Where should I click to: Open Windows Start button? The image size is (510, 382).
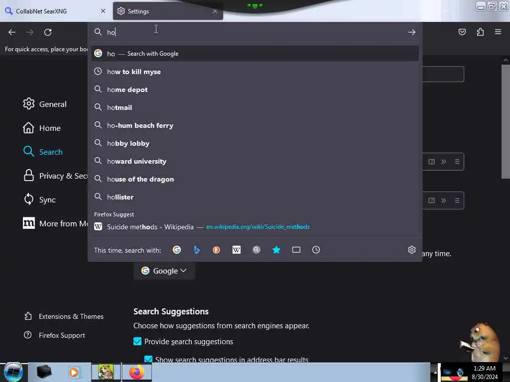coord(13,372)
